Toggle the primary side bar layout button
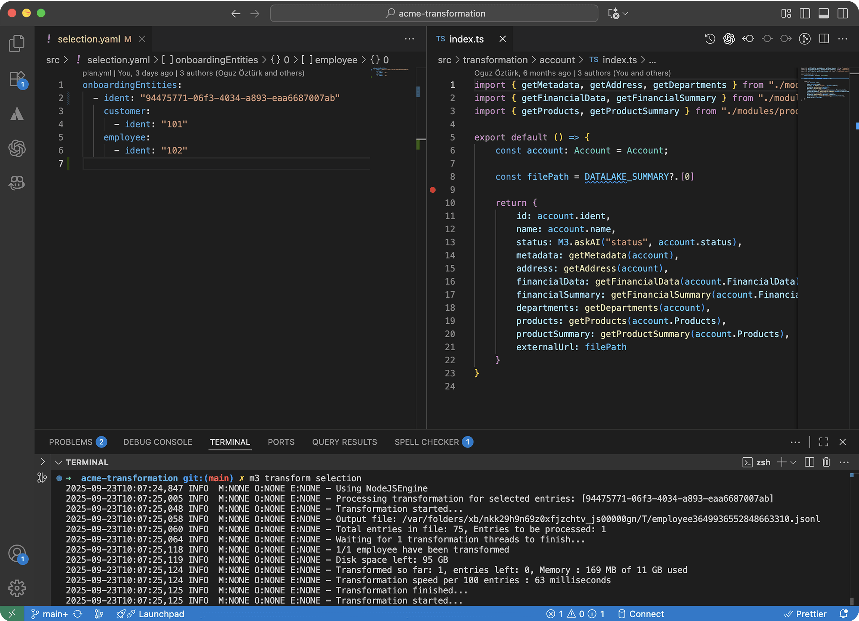 coord(805,14)
